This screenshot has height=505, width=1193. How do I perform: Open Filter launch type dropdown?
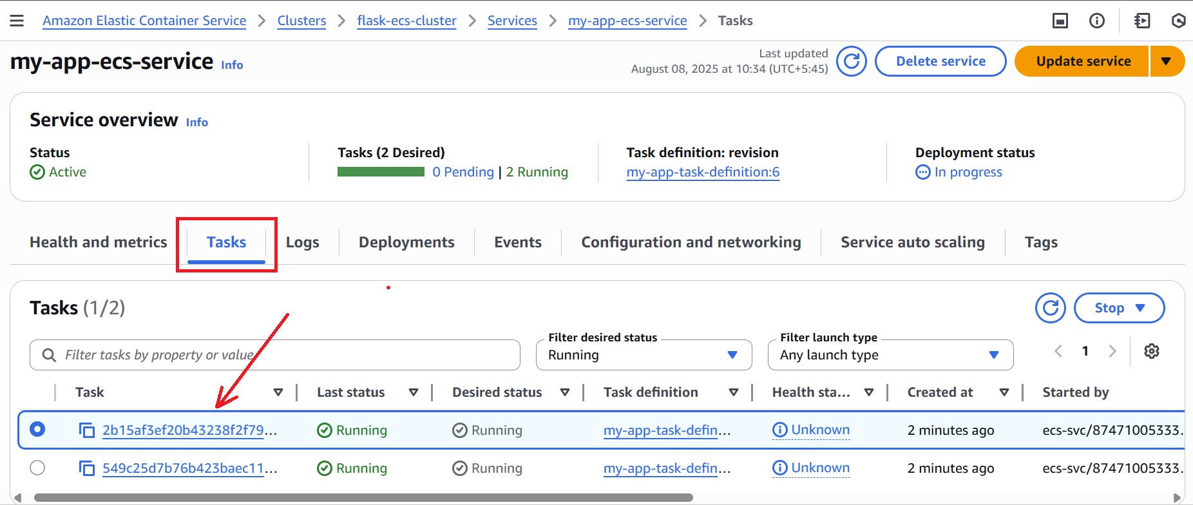tap(890, 355)
